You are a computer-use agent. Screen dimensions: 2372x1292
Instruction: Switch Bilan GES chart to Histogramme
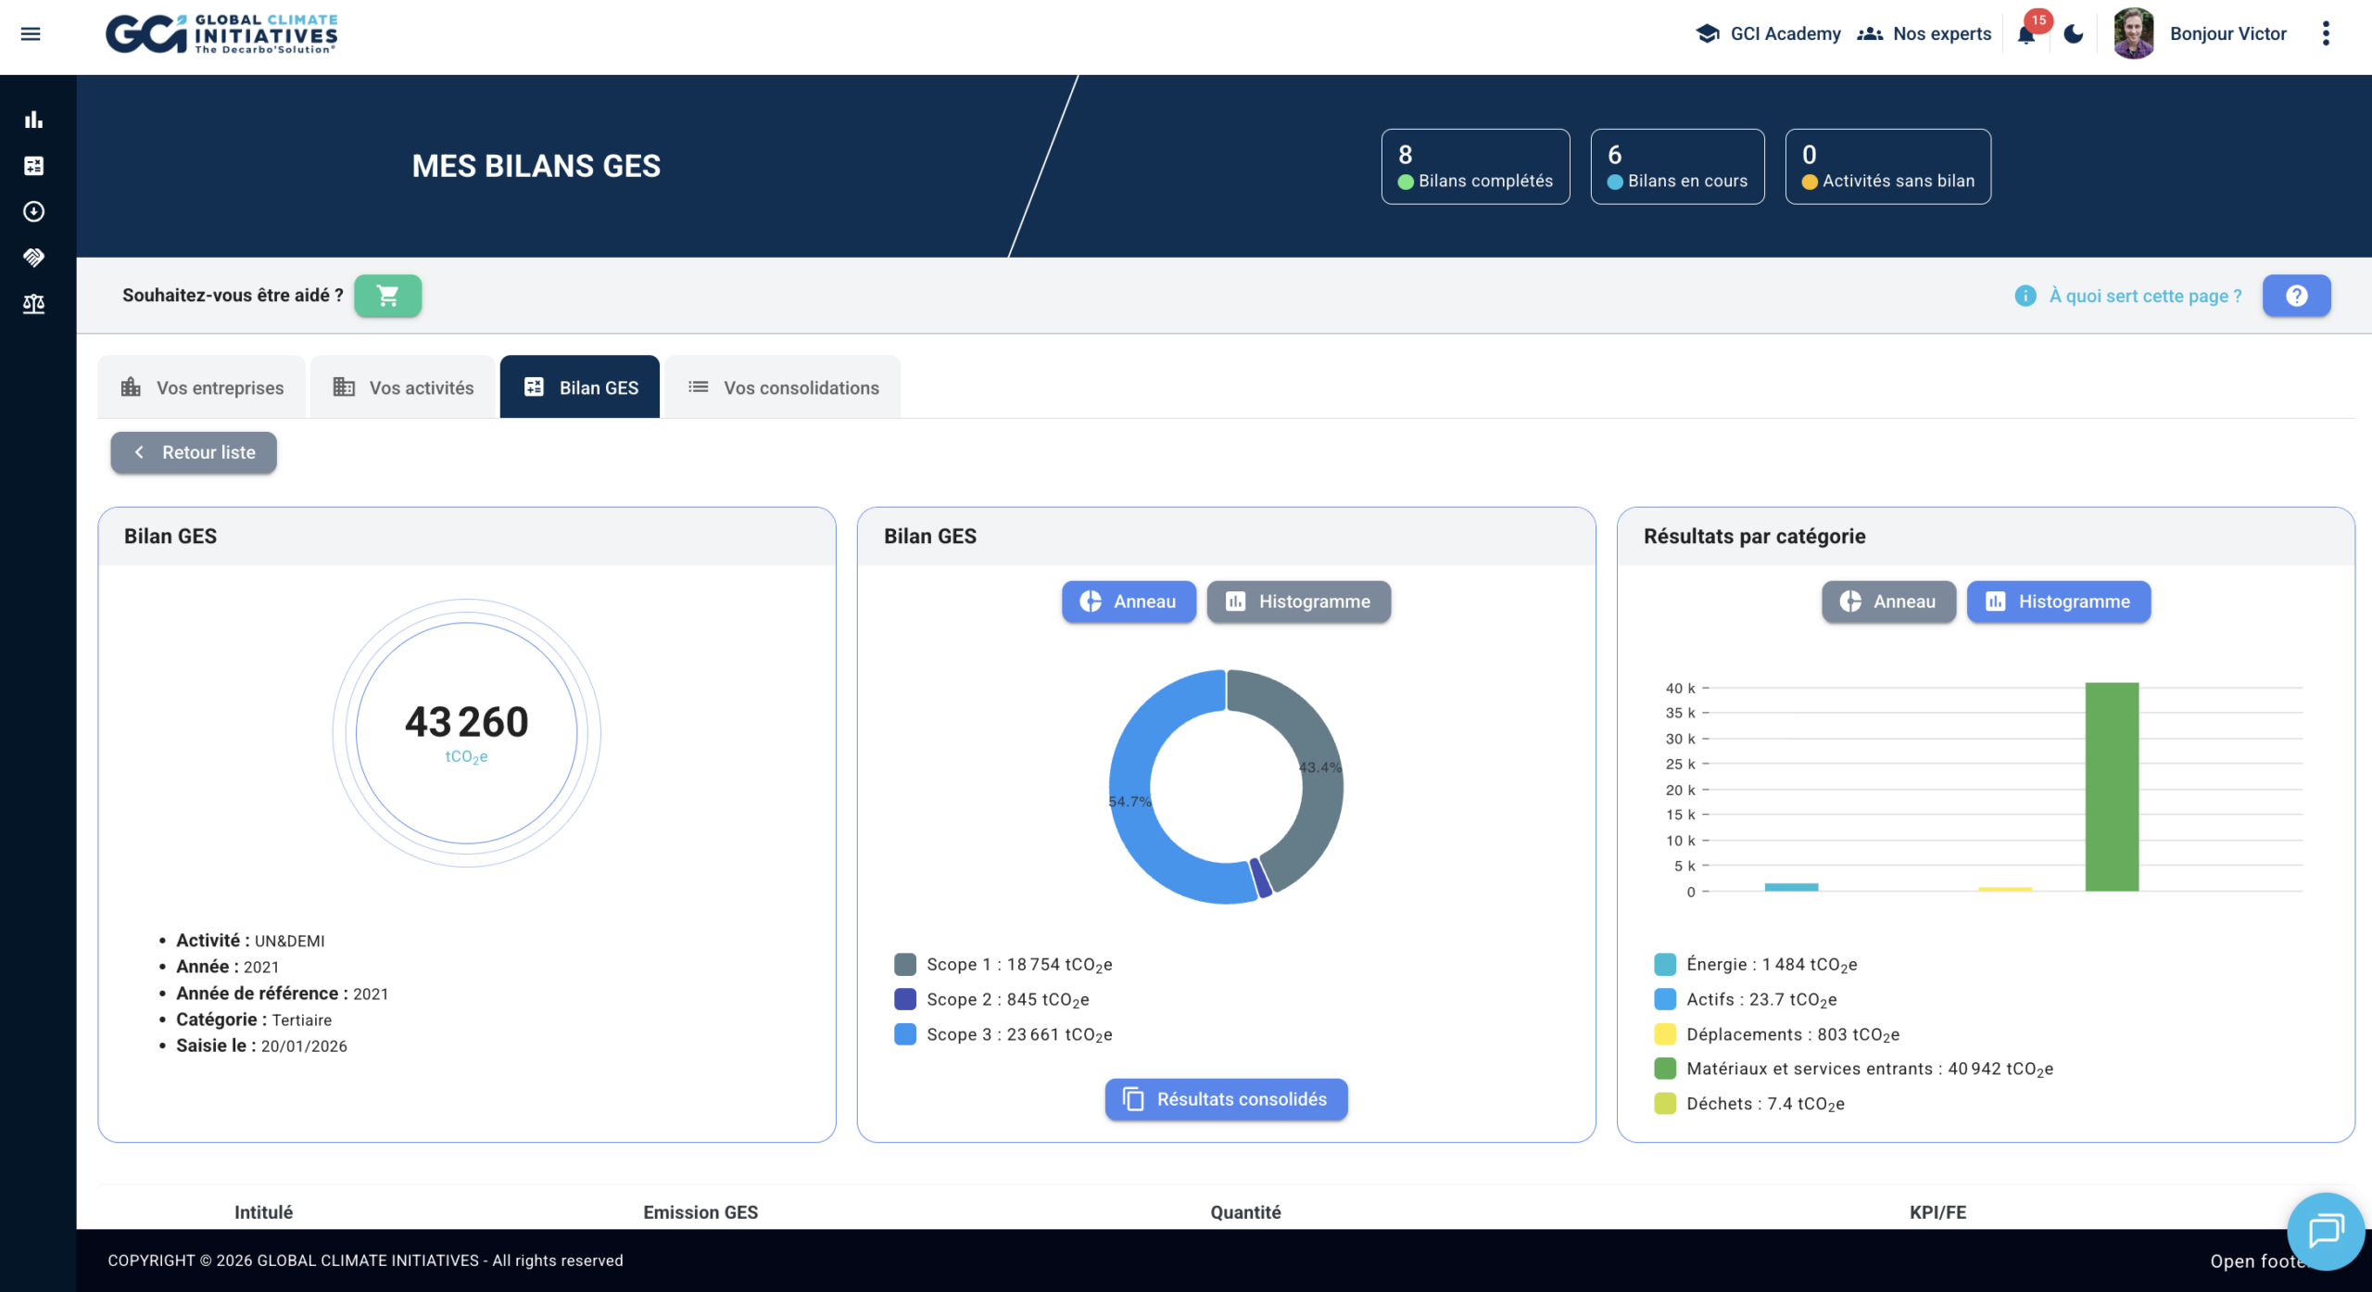tap(1298, 602)
